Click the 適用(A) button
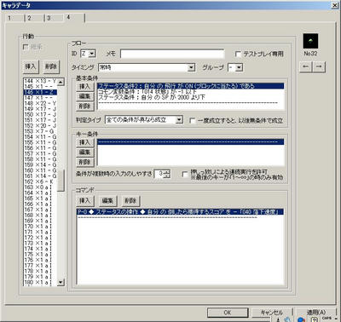341x322 pixels. [x=315, y=313]
